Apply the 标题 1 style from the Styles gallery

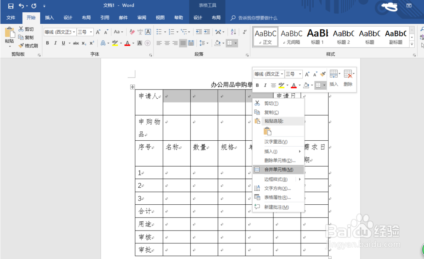tap(317, 36)
